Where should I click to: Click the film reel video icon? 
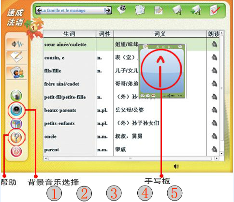coord(122,10)
